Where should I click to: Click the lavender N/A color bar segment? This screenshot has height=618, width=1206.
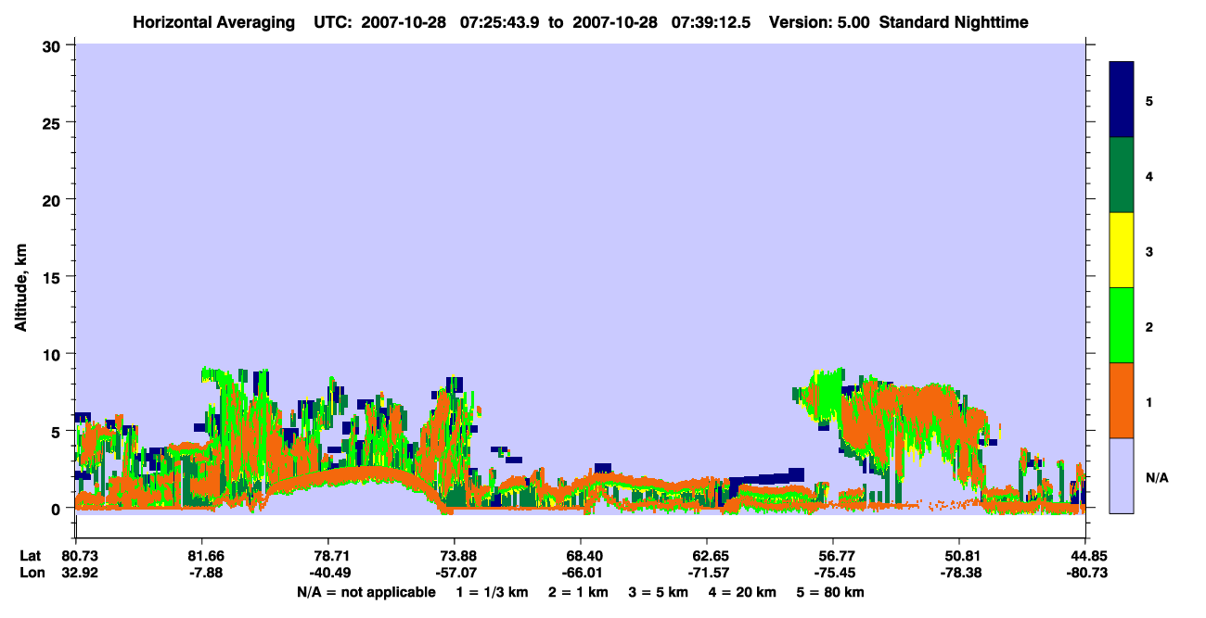pos(1122,475)
